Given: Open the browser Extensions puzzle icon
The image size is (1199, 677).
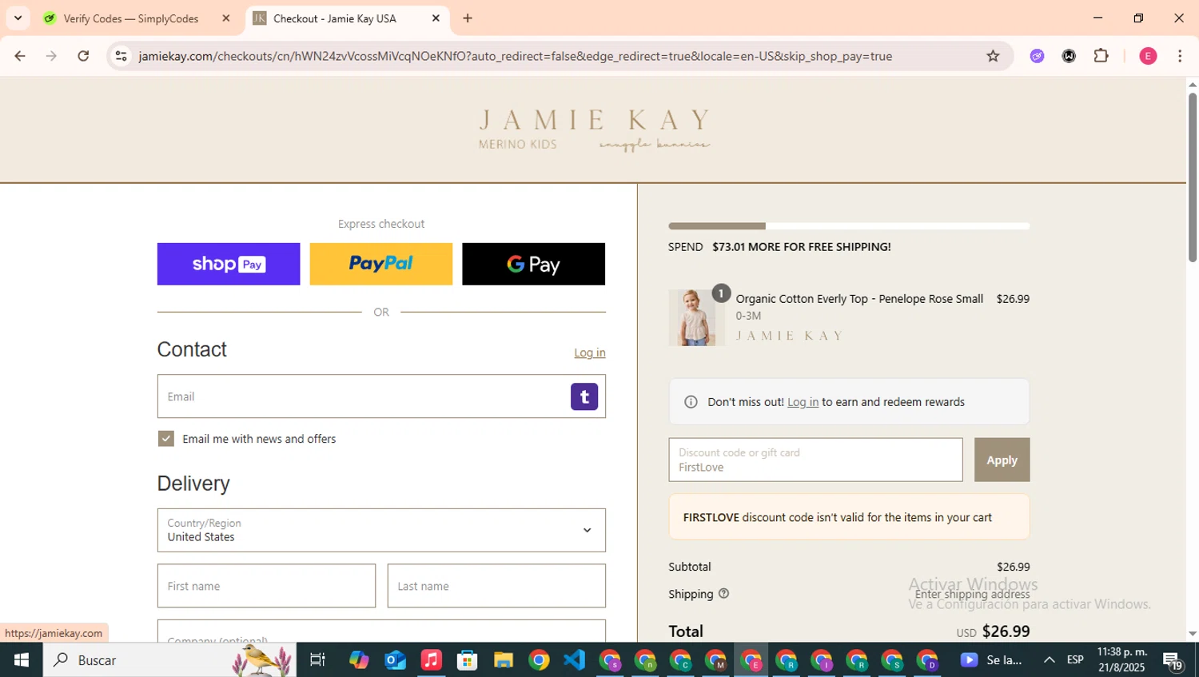Looking at the screenshot, I should point(1101,56).
